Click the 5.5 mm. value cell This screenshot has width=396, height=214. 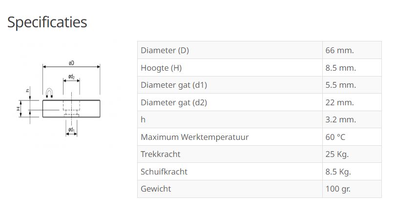(x=340, y=85)
